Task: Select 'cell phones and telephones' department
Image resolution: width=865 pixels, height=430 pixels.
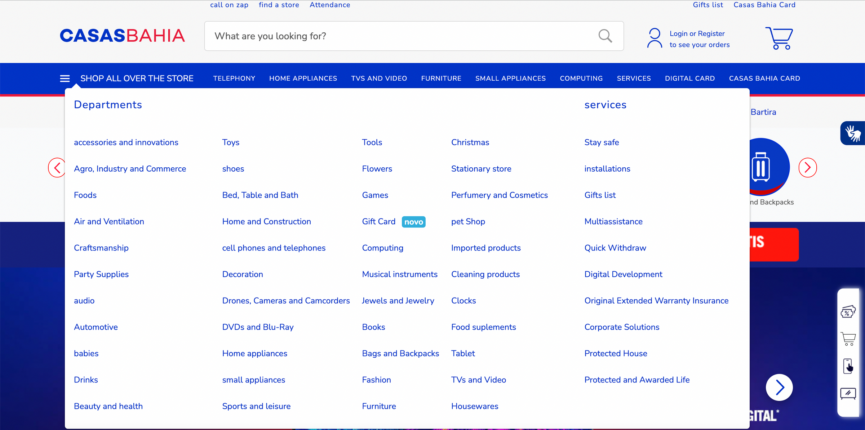Action: pyautogui.click(x=274, y=248)
